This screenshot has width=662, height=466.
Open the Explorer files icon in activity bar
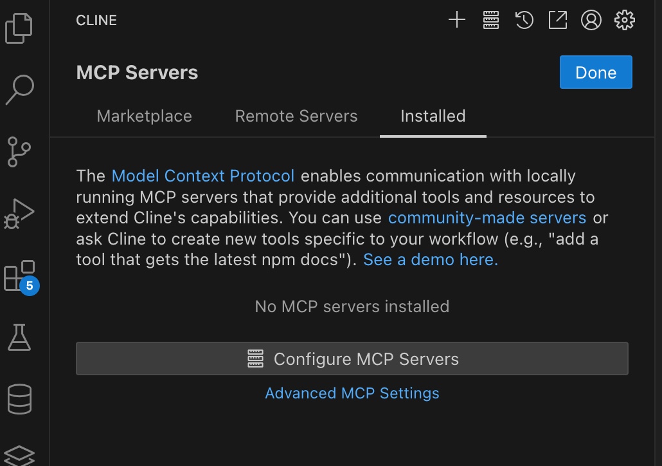pos(19,28)
